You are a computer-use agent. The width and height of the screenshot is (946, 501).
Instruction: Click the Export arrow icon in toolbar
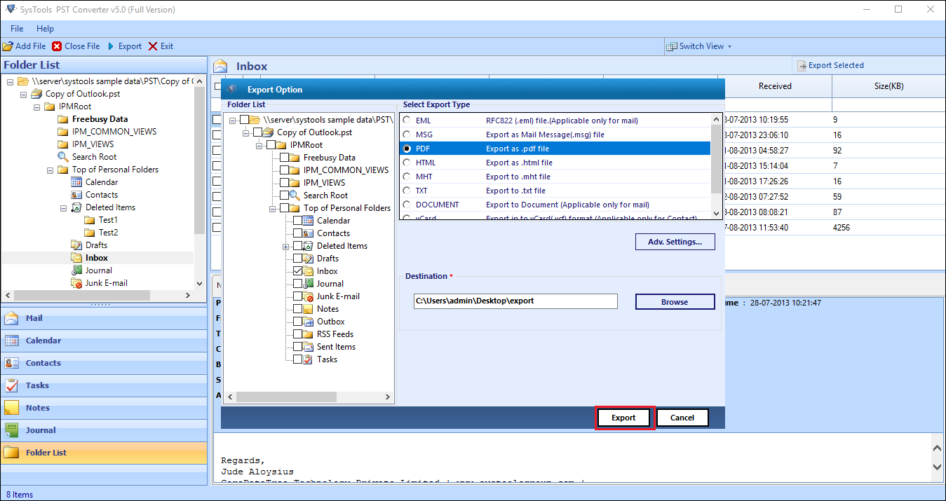pos(110,46)
